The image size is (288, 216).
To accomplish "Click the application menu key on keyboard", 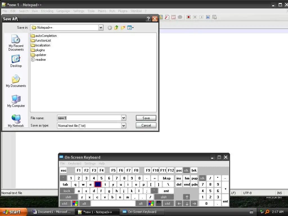I will coord(159,204).
